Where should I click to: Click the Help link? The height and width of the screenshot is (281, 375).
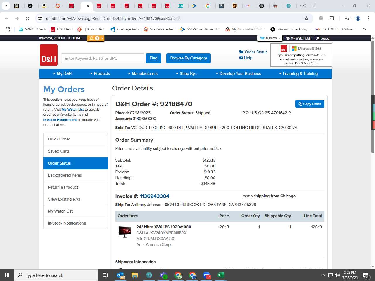coord(246,58)
